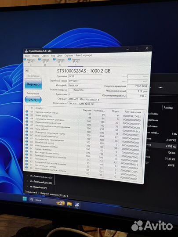Click status icon for attribute 07 row
The image size is (178, 237).
pyautogui.click(x=27, y=125)
